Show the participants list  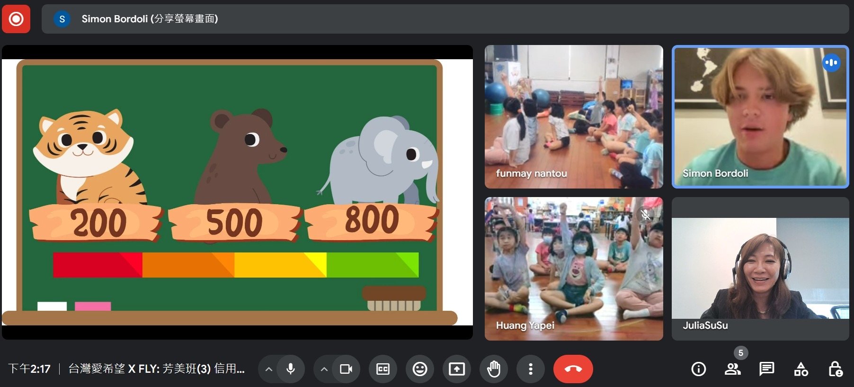(733, 369)
